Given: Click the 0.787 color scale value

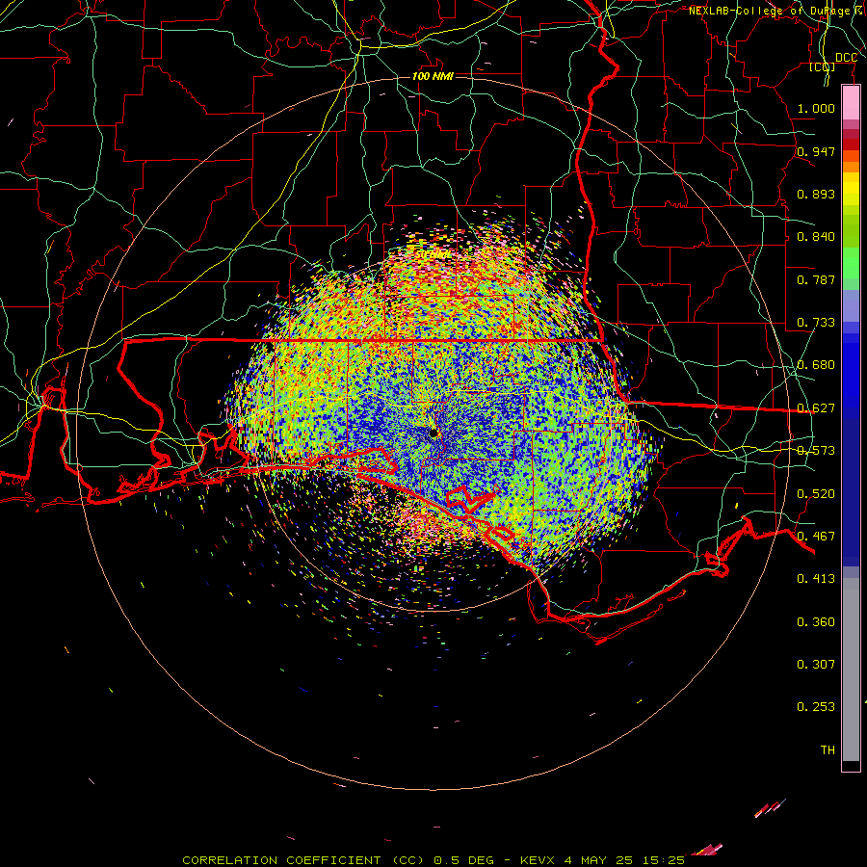Looking at the screenshot, I should pos(816,279).
